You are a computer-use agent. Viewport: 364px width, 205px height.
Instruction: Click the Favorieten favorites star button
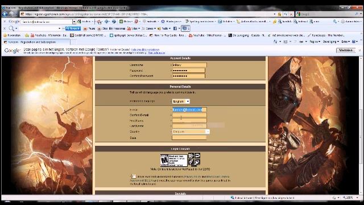[12, 35]
